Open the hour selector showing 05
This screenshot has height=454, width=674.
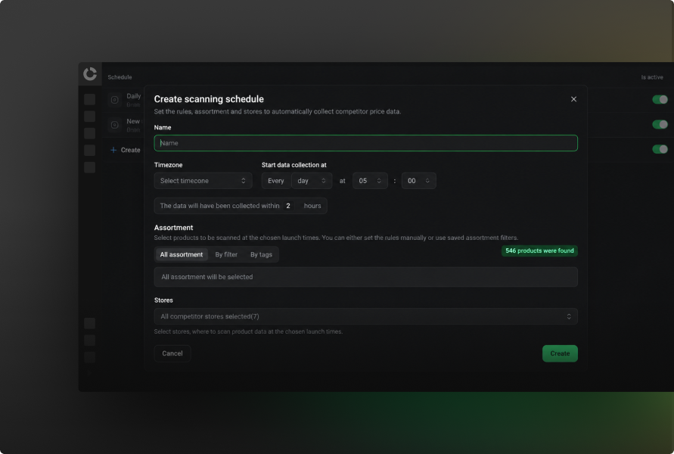pos(370,181)
